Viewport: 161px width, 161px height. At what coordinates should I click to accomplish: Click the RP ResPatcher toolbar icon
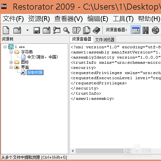point(77,30)
